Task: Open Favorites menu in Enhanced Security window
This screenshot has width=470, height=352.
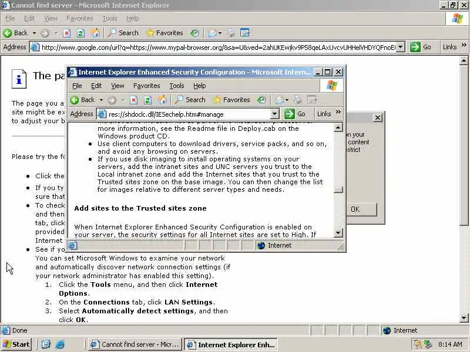Action: click(146, 86)
